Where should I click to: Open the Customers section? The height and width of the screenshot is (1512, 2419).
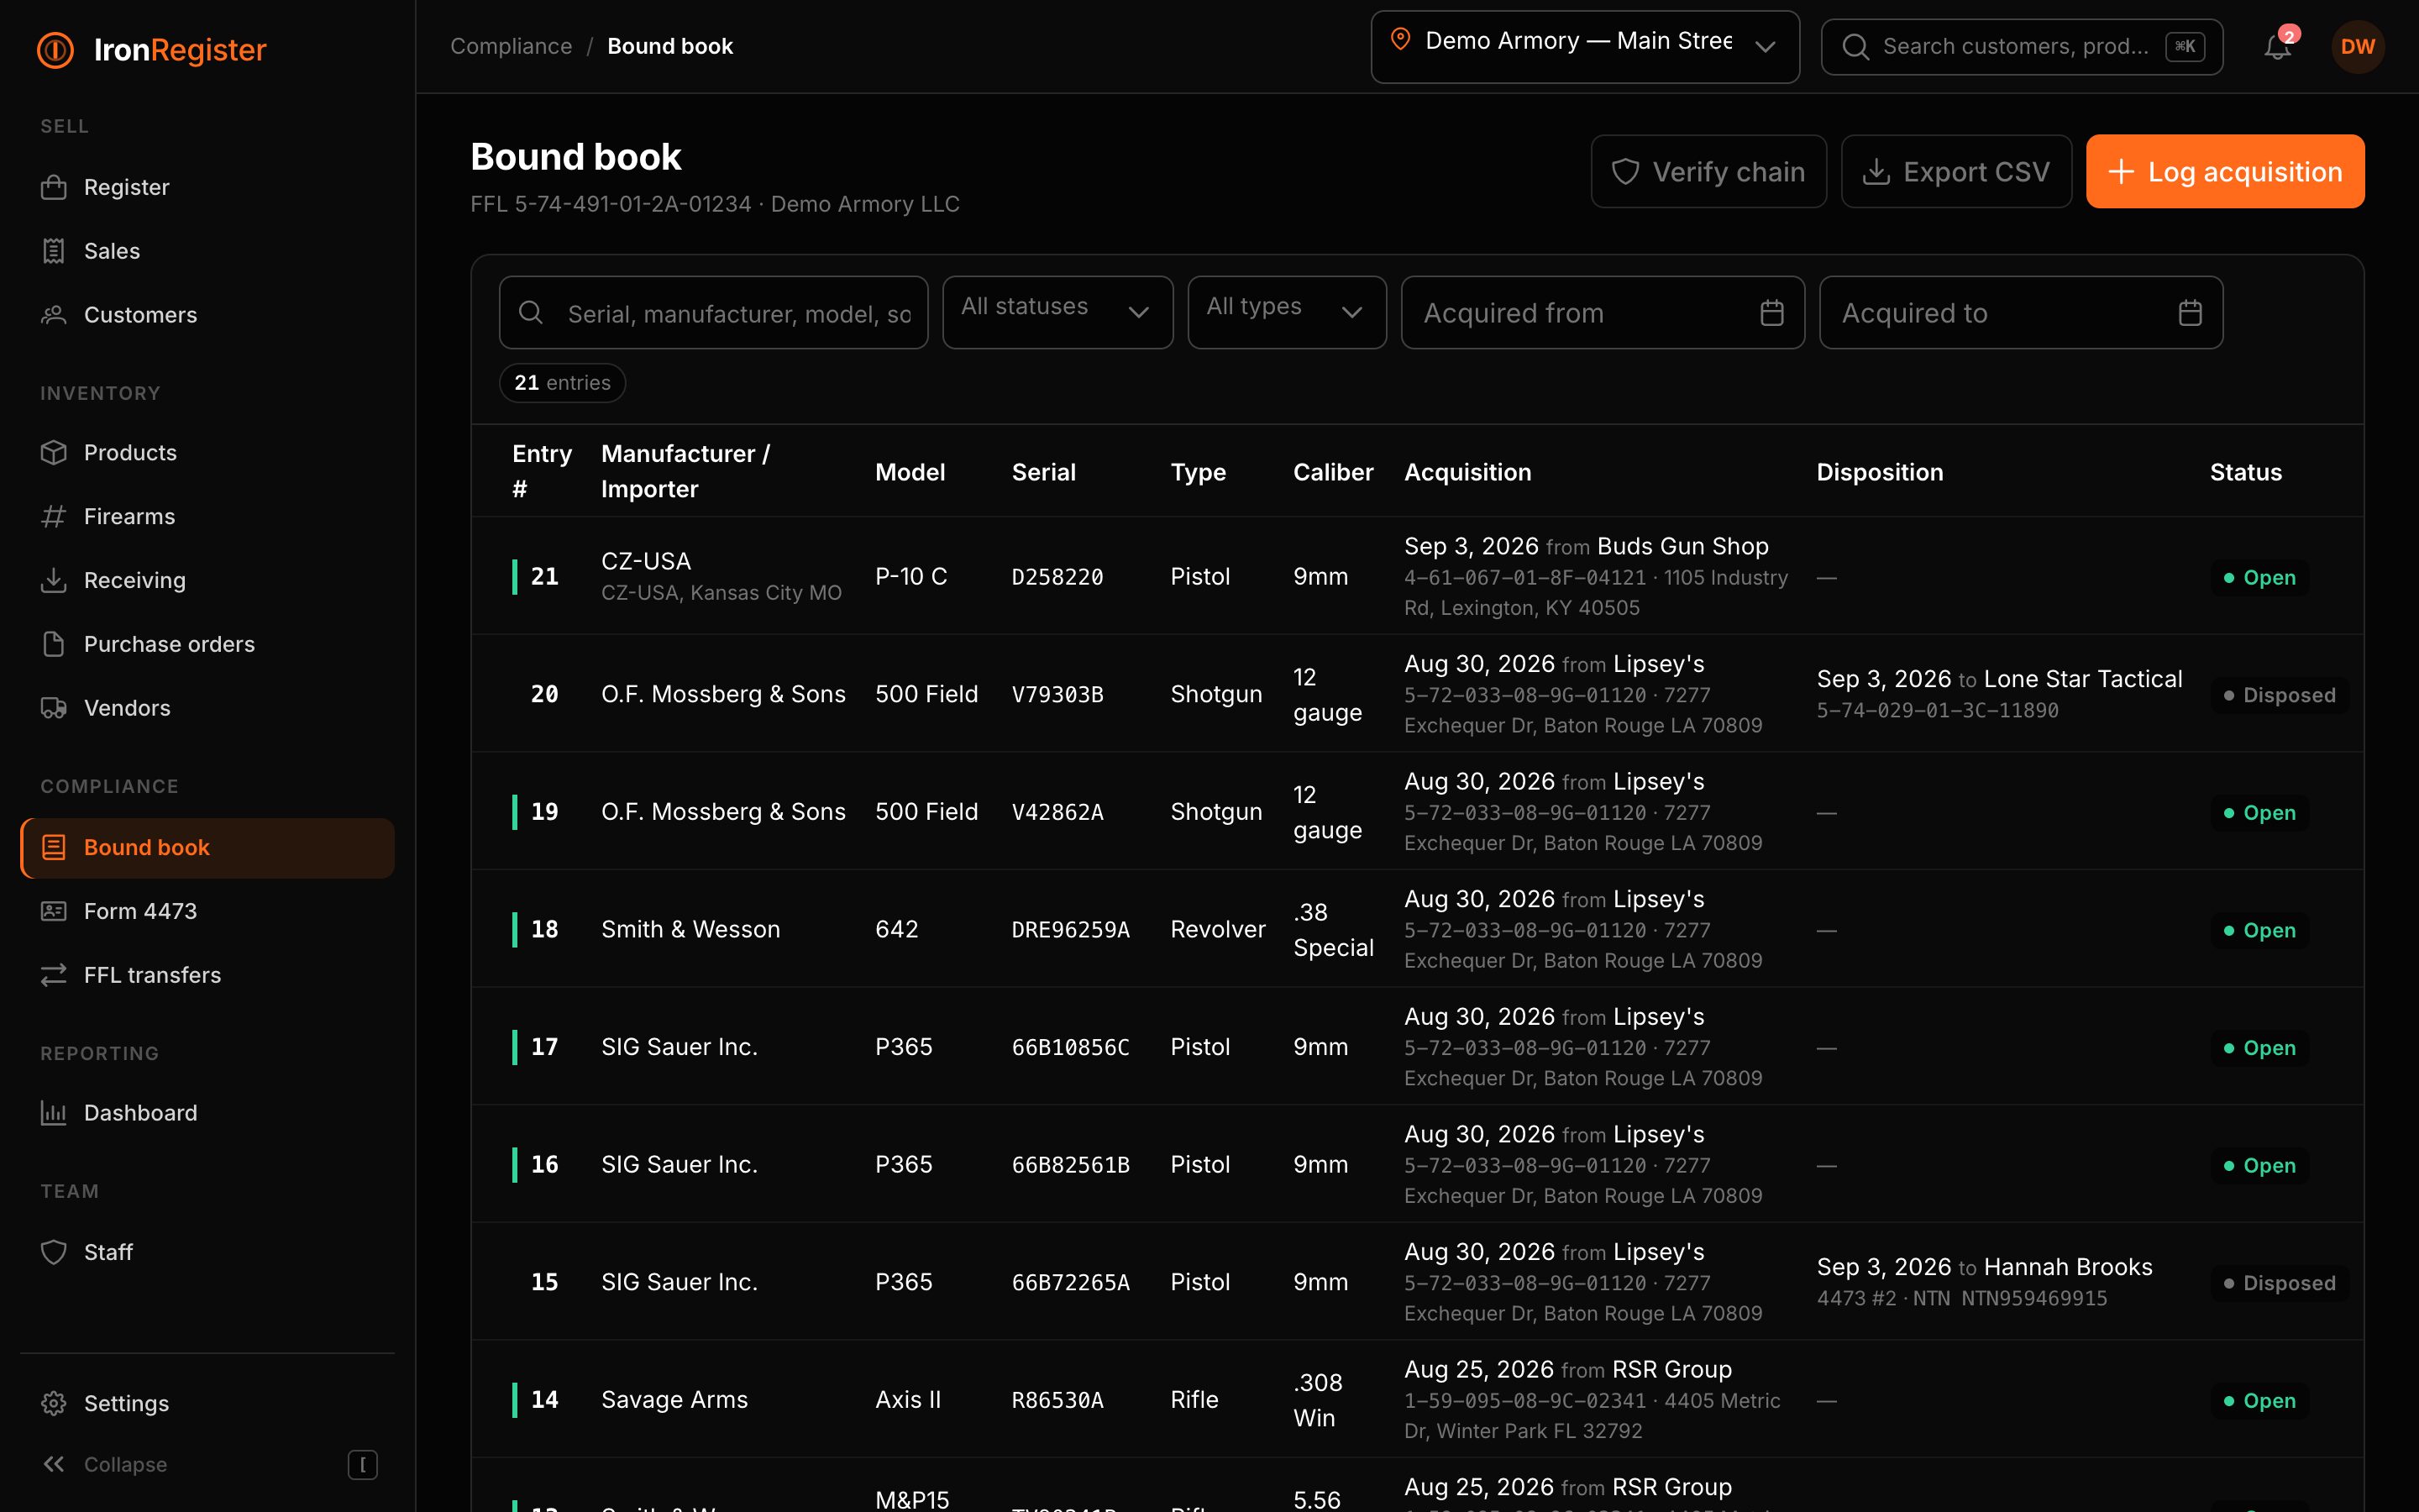pyautogui.click(x=207, y=315)
